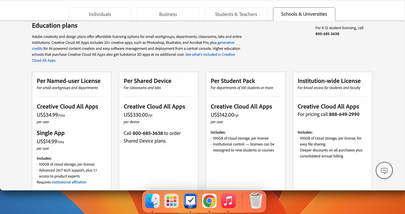Open Finder from the Dock
This screenshot has height=214, width=405.
click(152, 201)
